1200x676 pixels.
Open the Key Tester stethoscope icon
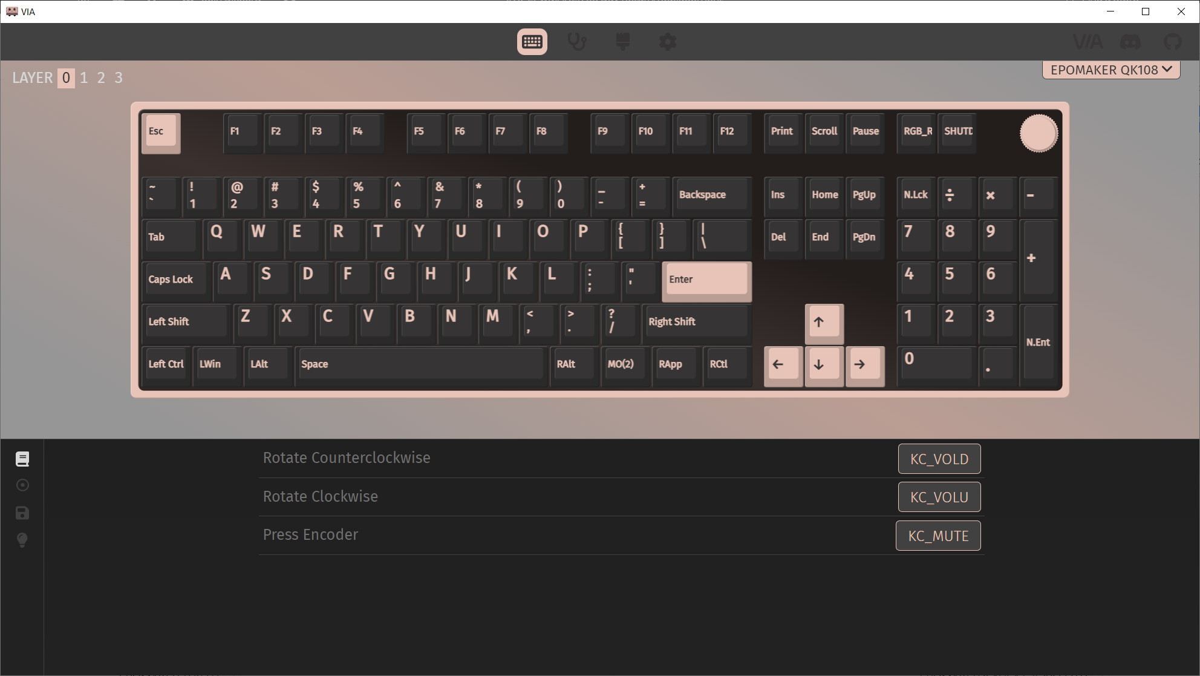click(x=577, y=42)
